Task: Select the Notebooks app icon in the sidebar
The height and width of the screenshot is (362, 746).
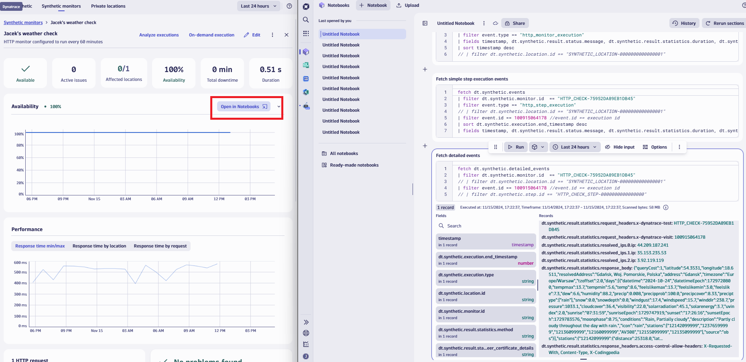Action: click(306, 52)
